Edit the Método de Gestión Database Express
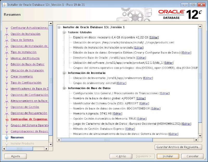Image resolution: width=208 pixels, height=162 pixels. click(x=130, y=129)
